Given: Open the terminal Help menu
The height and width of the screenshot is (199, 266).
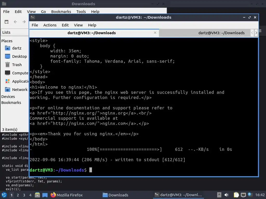Looking at the screenshot, I should coord(92,25).
